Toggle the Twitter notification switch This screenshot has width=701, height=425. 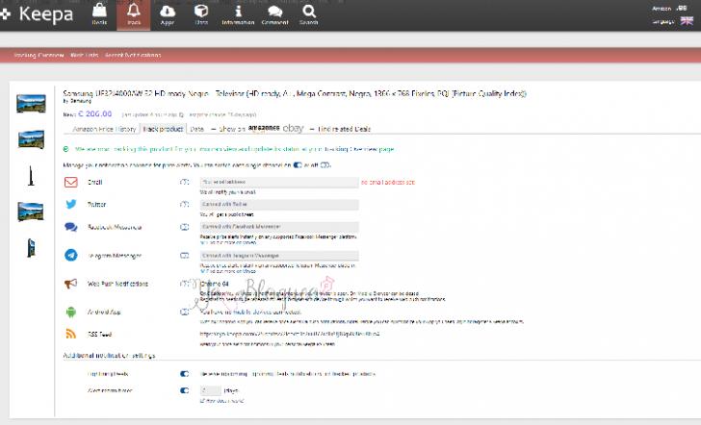(x=185, y=205)
